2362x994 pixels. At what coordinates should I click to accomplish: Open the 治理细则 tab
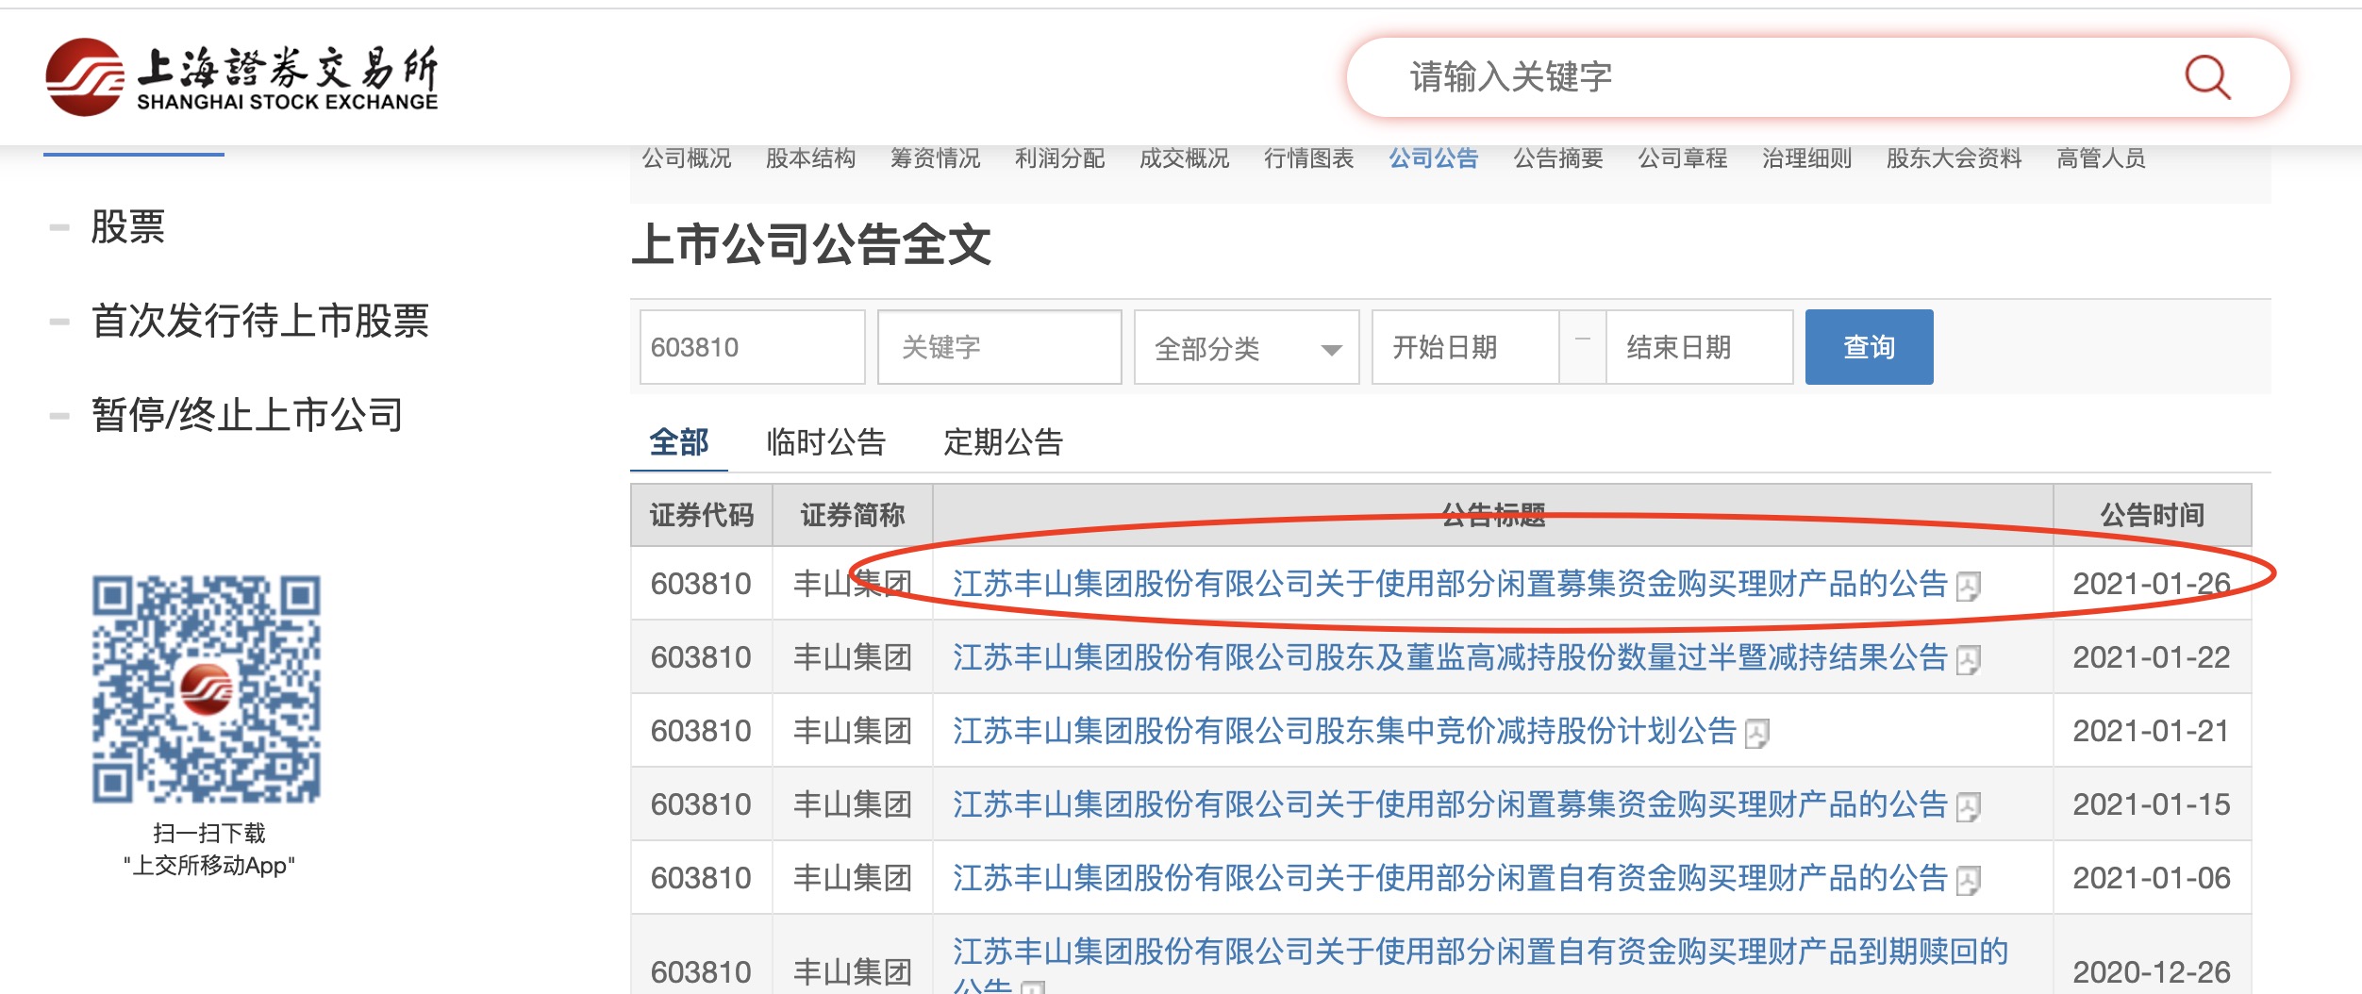tap(1807, 158)
